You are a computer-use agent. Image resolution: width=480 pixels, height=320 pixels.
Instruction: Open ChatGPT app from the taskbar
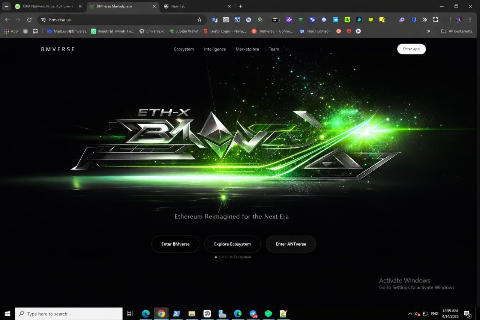[x=207, y=314]
